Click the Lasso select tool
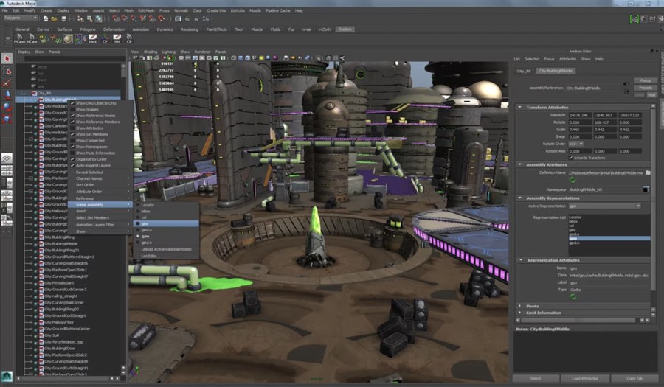 (x=7, y=72)
